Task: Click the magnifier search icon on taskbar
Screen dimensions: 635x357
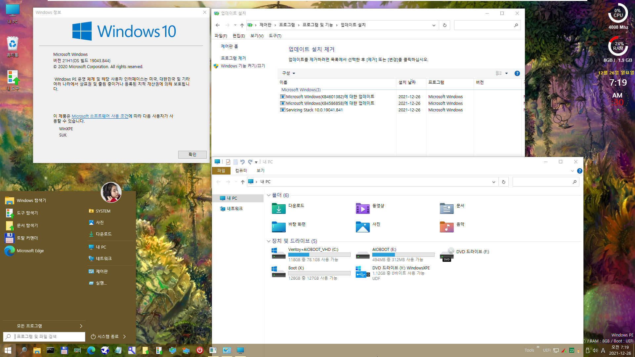Action: [x=23, y=350]
